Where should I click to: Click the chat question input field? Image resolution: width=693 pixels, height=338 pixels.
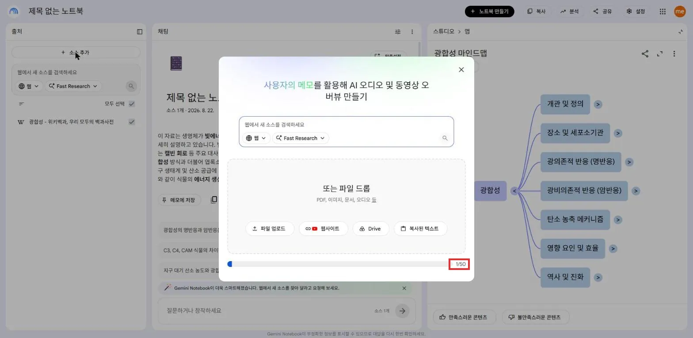tap(267, 311)
